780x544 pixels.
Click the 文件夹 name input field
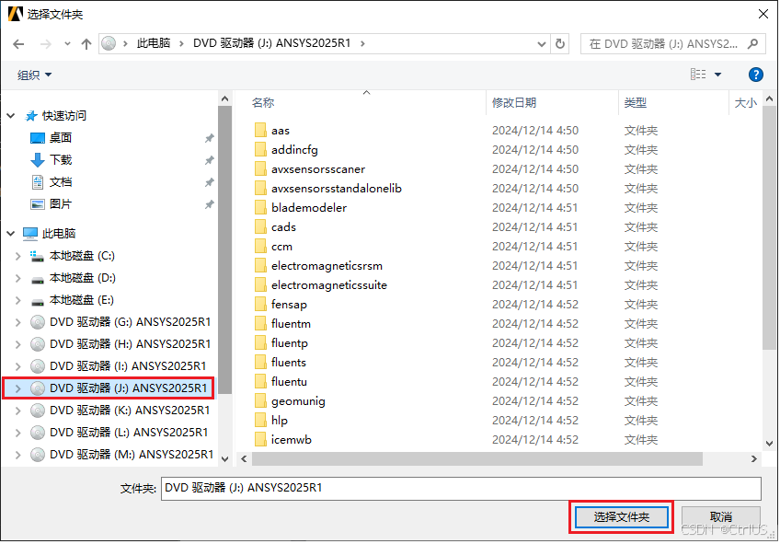461,488
